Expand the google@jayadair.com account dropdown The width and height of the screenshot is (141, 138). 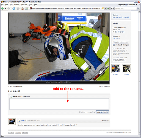pos(136,5)
